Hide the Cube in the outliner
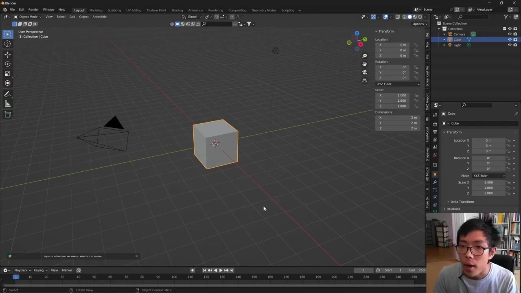Screen dimensions: 521x293 [x=510, y=40]
